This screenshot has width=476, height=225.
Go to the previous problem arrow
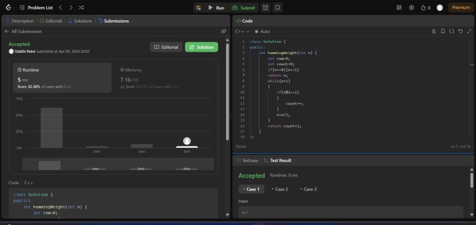pos(61,8)
